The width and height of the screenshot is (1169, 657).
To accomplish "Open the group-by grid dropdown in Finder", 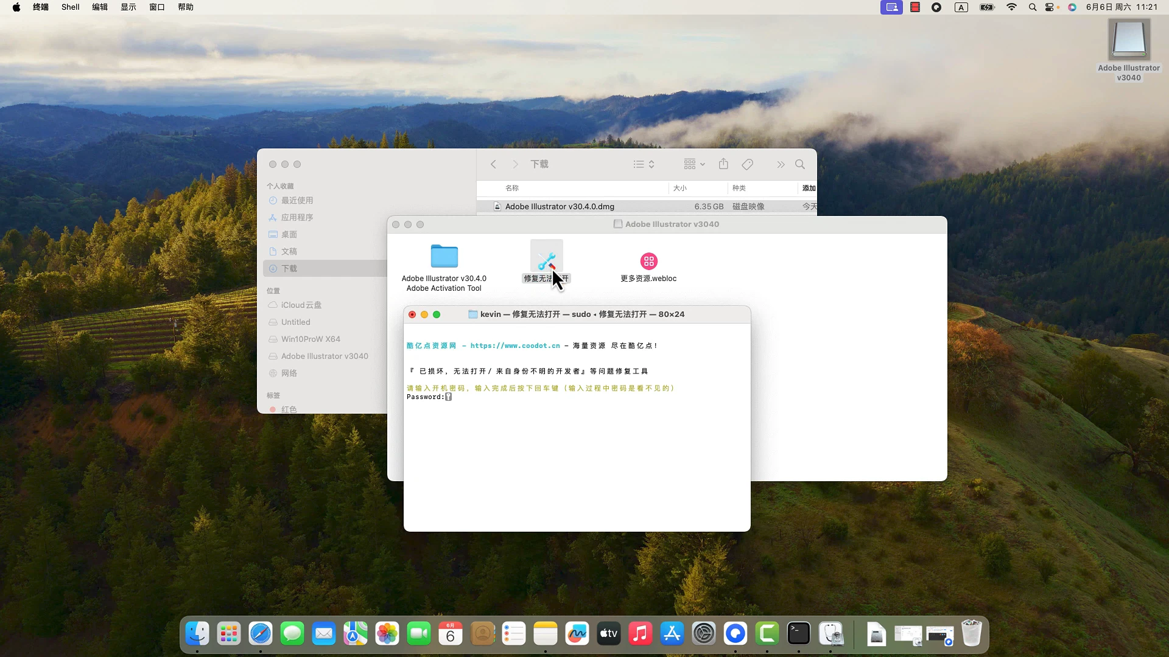I will click(694, 164).
